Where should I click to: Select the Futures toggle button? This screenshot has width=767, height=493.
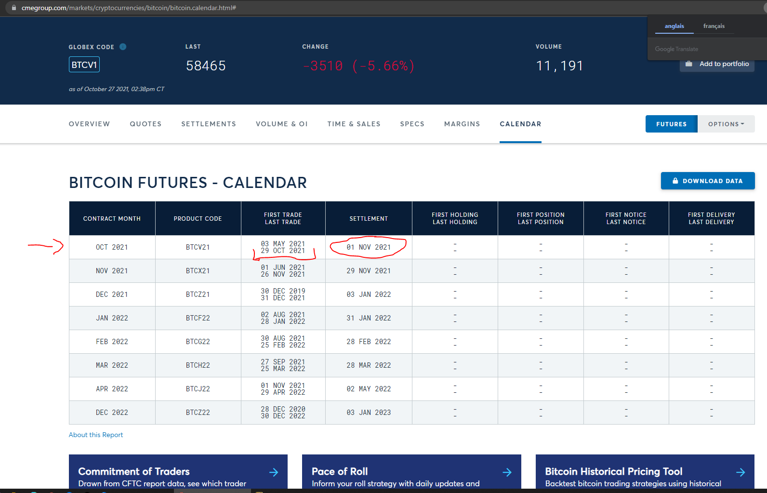pos(671,124)
